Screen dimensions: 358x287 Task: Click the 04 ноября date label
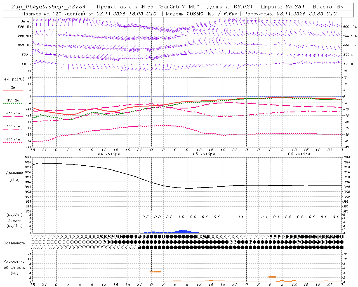(109, 154)
